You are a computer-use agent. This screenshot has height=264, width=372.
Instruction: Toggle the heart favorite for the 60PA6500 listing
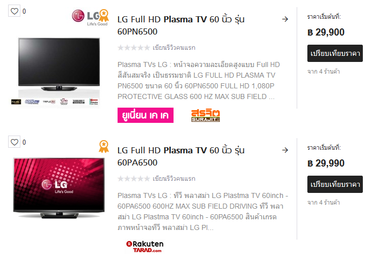click(14, 142)
